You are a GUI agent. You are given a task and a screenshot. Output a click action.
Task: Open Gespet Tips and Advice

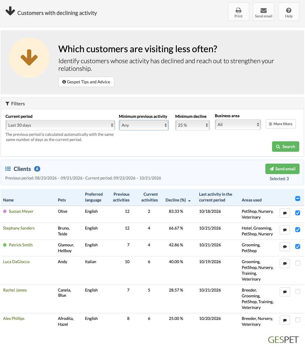(86, 82)
